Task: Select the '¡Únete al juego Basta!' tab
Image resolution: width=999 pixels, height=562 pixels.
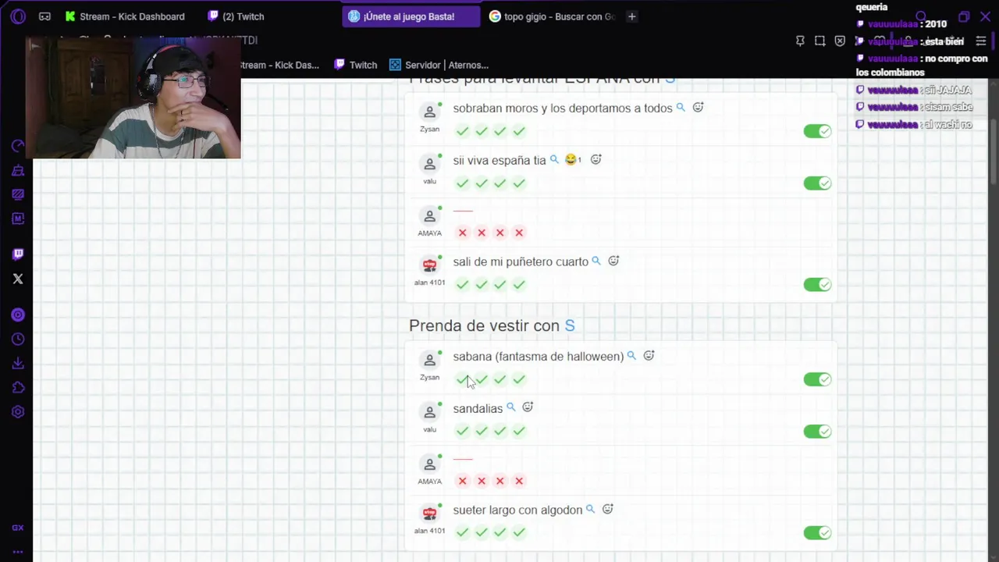Action: 411,16
